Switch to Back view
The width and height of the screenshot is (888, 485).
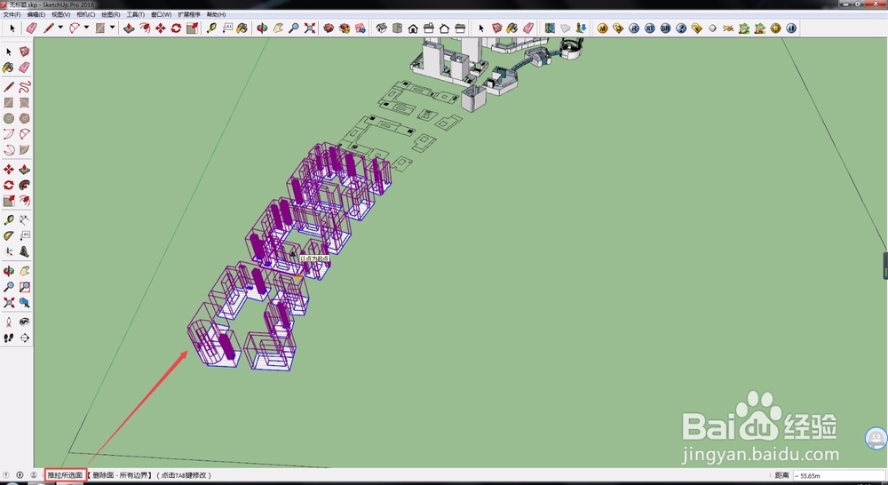click(x=445, y=28)
